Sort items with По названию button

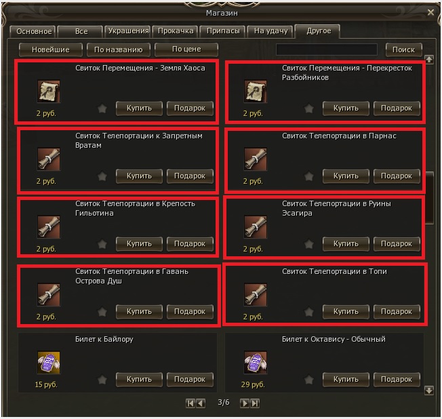[119, 49]
